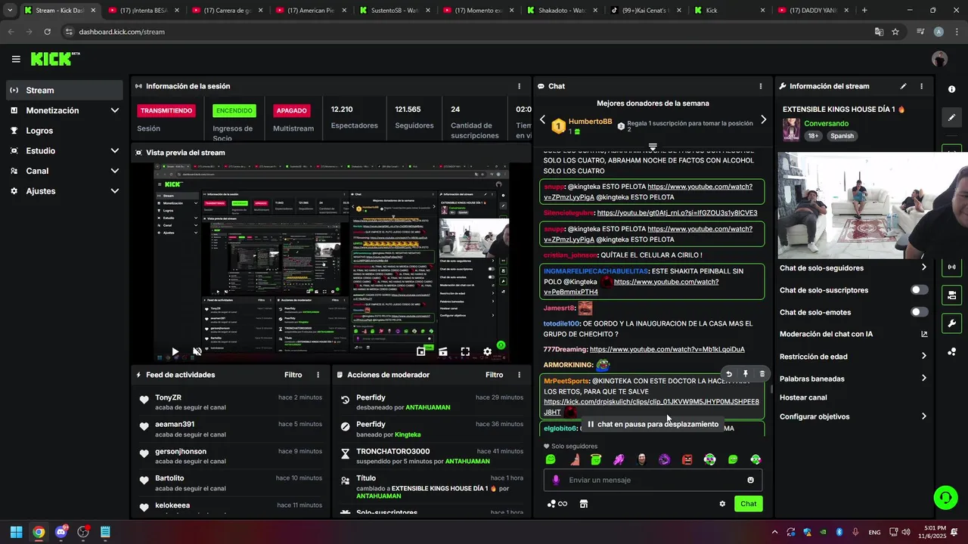968x544 pixels.
Task: Open the points infinity icon below chat
Action: click(557, 504)
